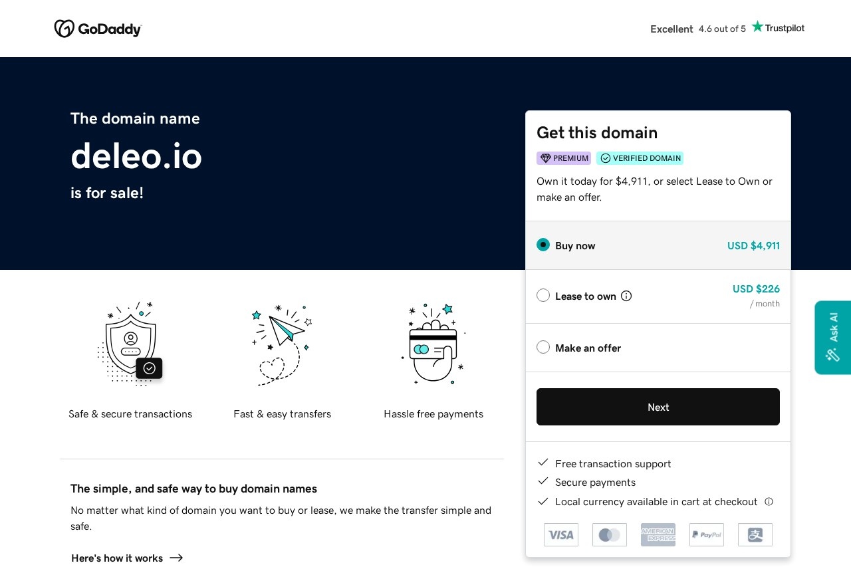This screenshot has height=567, width=851.
Task: Click the Verified Domain badge
Action: (x=640, y=158)
